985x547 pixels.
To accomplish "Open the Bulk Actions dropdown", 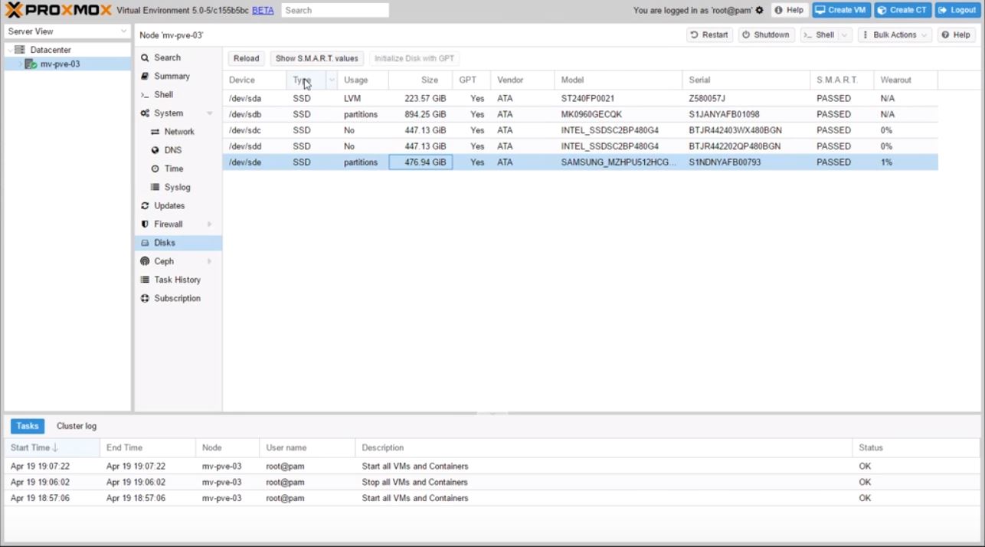I will [x=894, y=35].
